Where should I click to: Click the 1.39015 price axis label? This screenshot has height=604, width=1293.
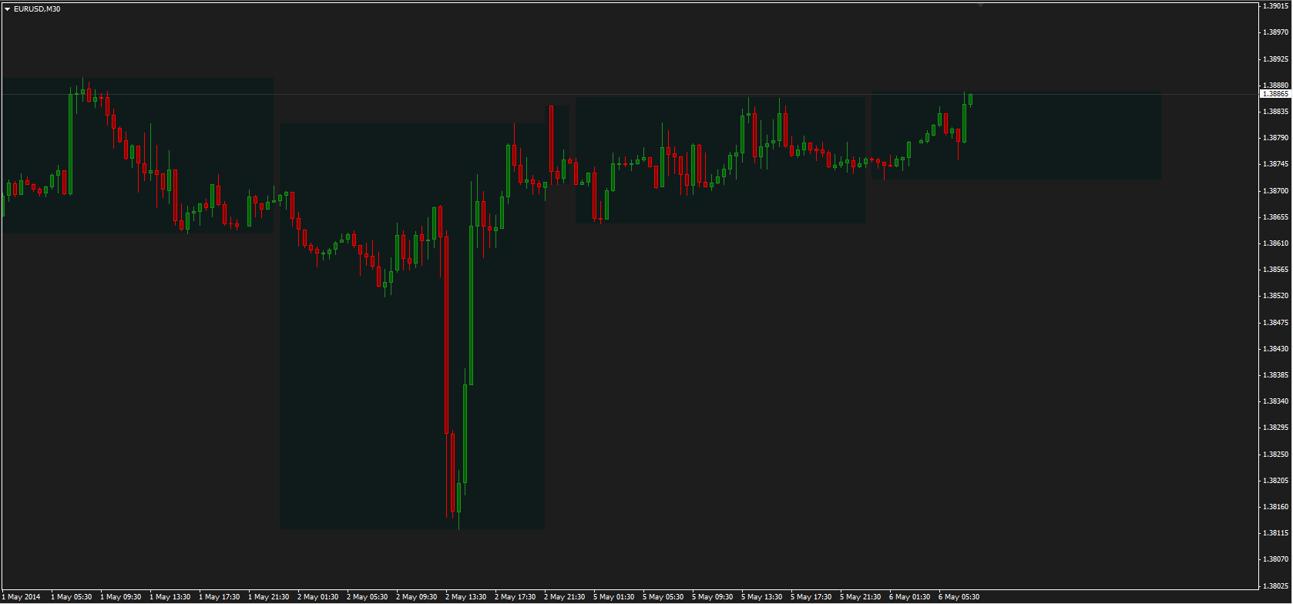pos(1275,5)
